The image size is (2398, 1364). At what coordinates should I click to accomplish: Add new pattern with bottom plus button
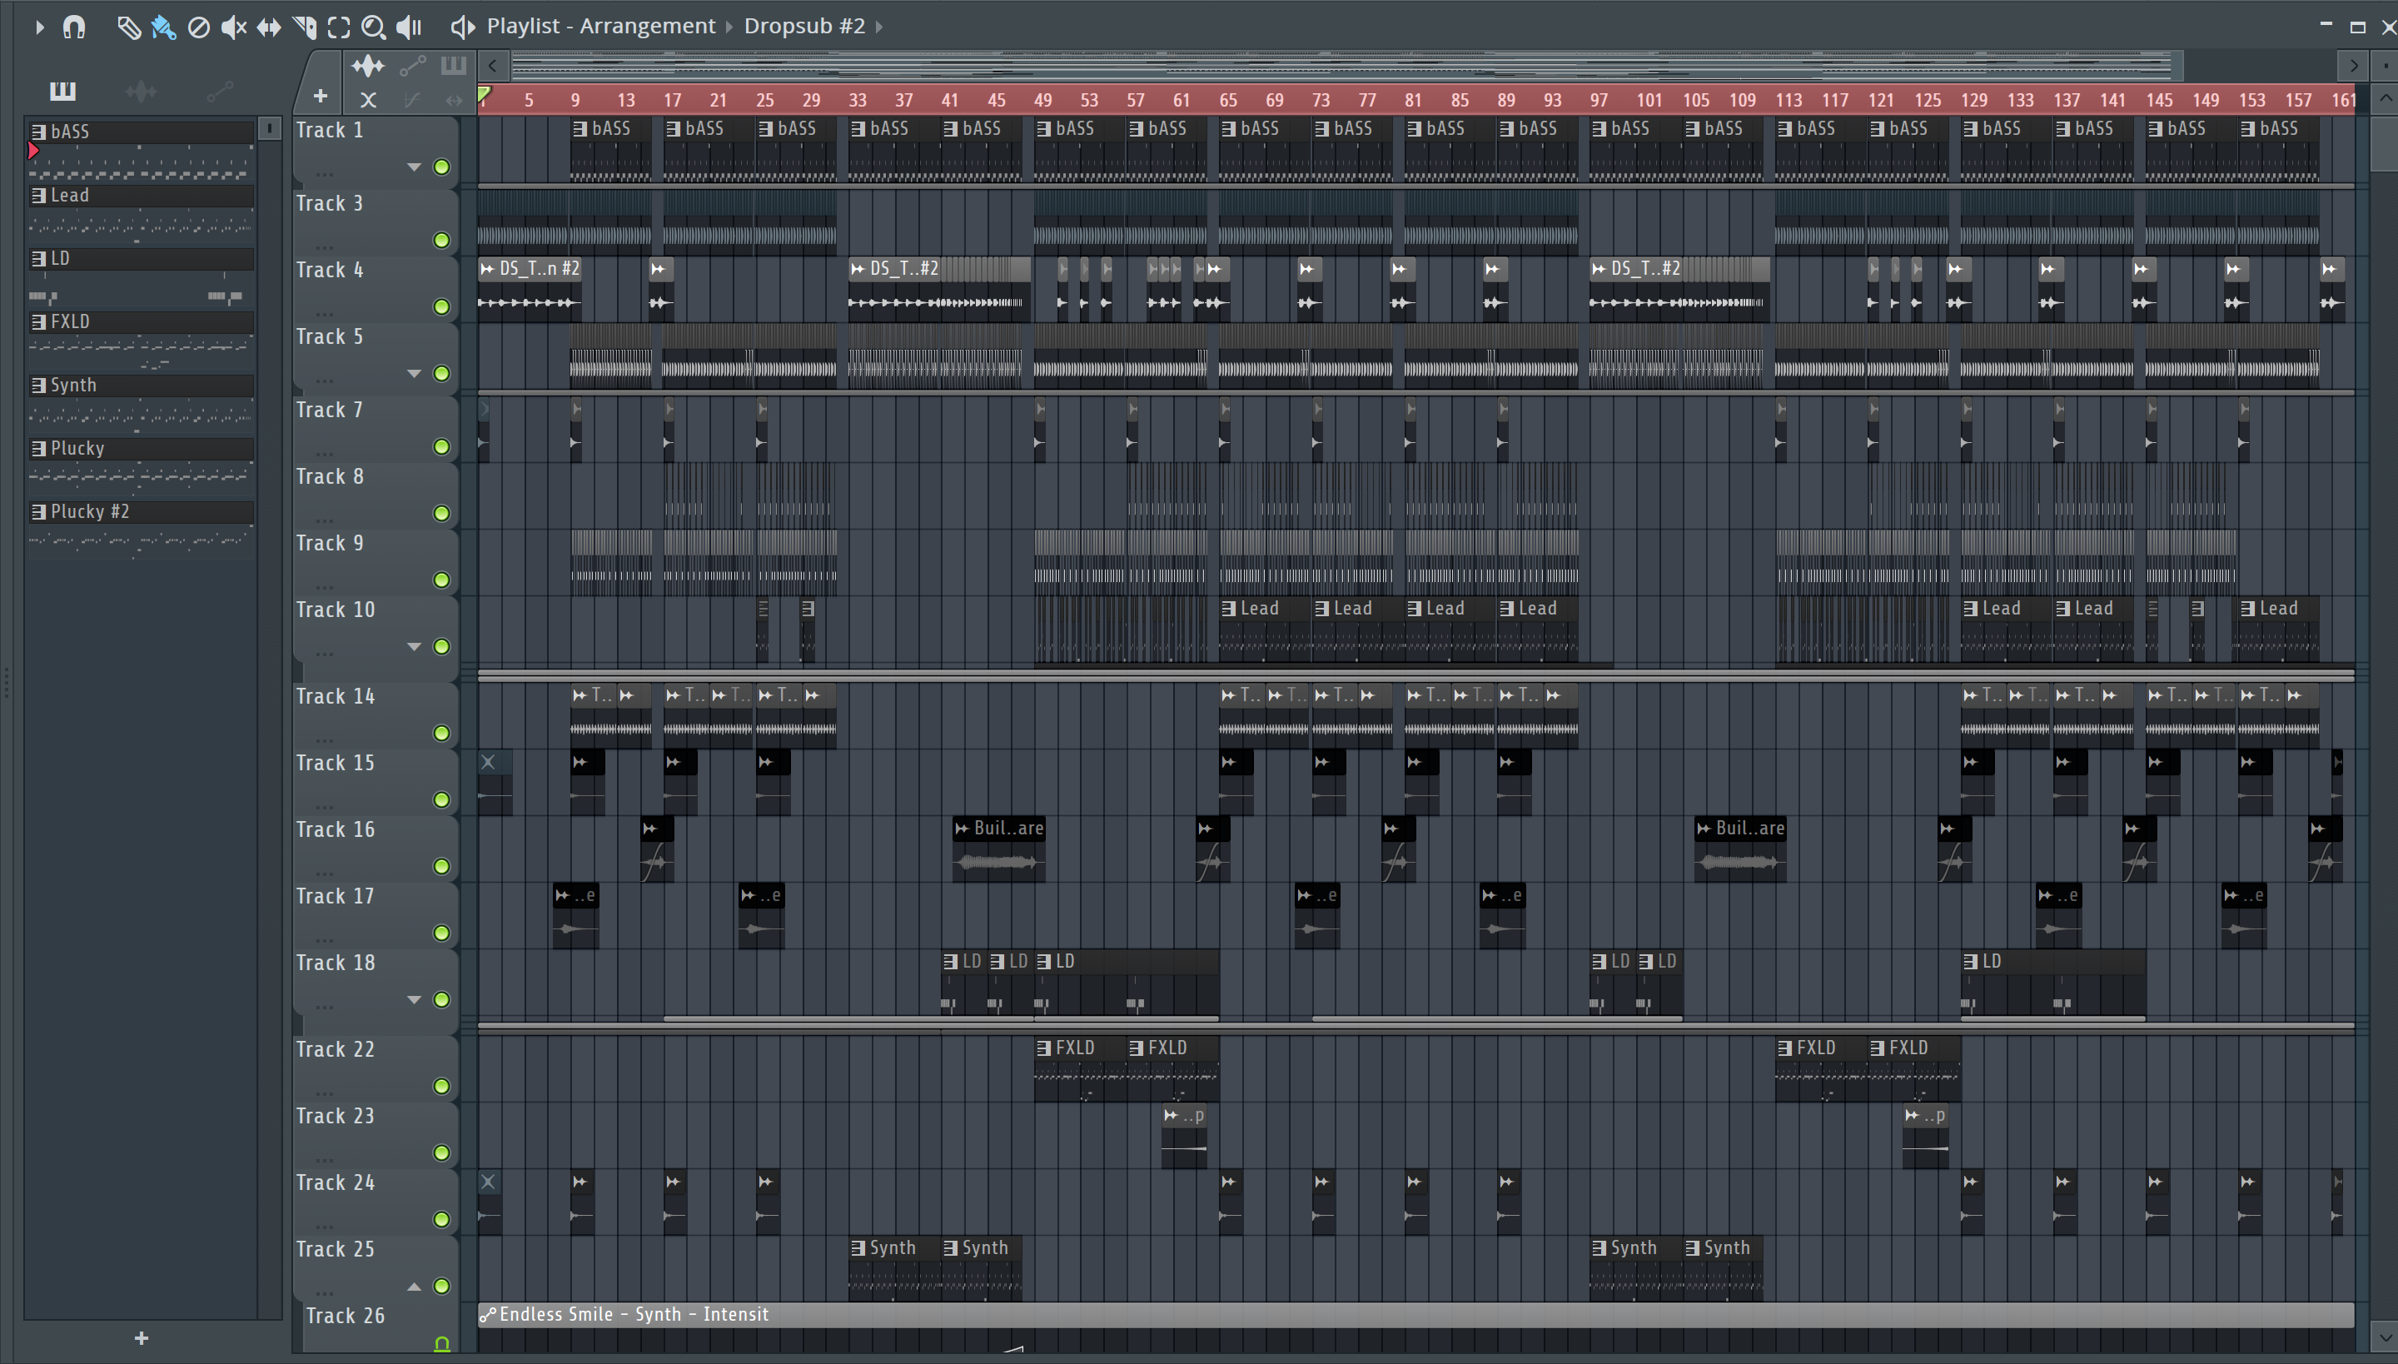(x=142, y=1337)
